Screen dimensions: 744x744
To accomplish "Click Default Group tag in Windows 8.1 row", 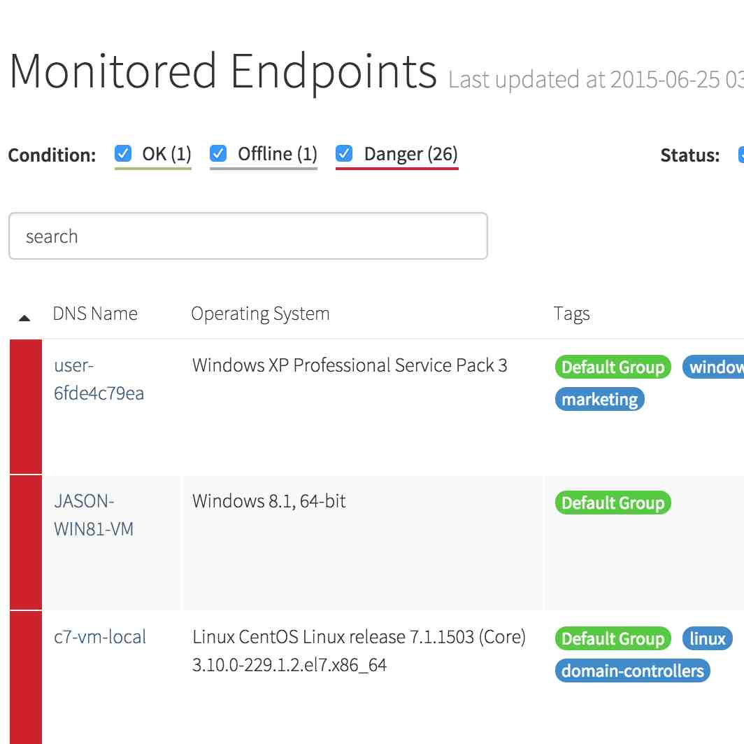I will [613, 503].
